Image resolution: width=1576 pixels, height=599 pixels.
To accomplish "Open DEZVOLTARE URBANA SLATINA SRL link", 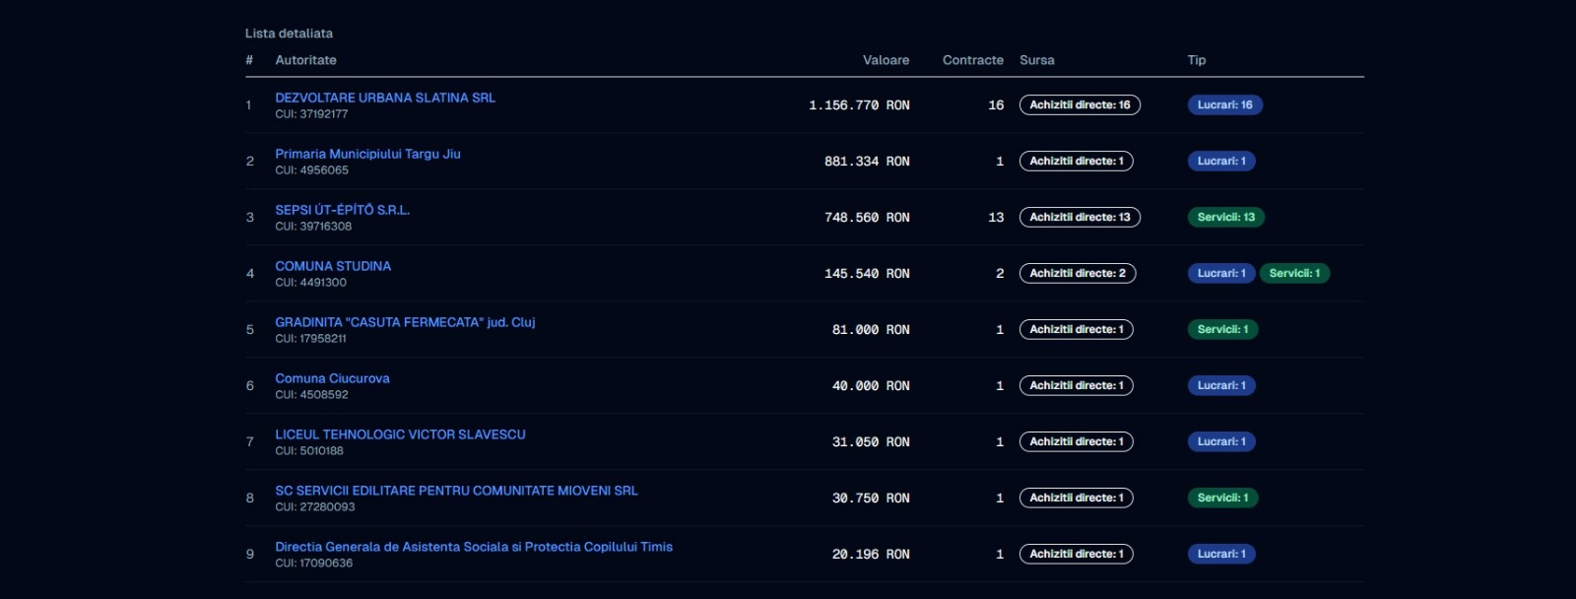I will [385, 98].
